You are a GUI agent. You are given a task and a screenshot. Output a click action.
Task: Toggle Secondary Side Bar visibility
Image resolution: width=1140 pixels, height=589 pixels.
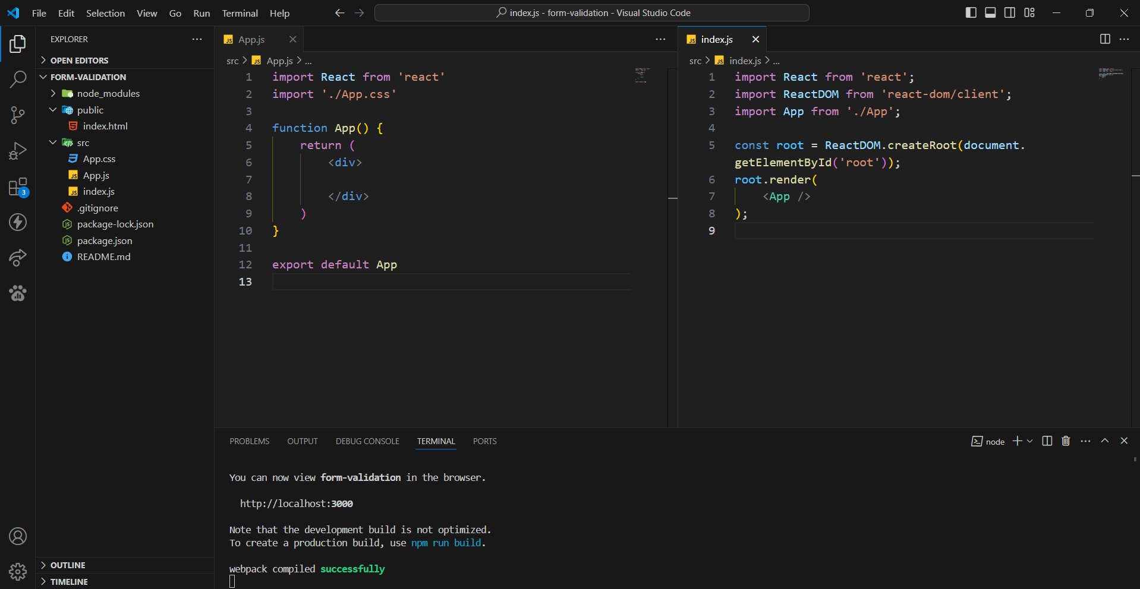(1010, 12)
